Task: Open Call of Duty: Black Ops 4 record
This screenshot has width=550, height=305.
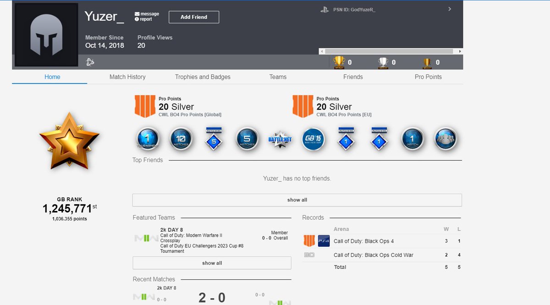Action: [x=363, y=241]
